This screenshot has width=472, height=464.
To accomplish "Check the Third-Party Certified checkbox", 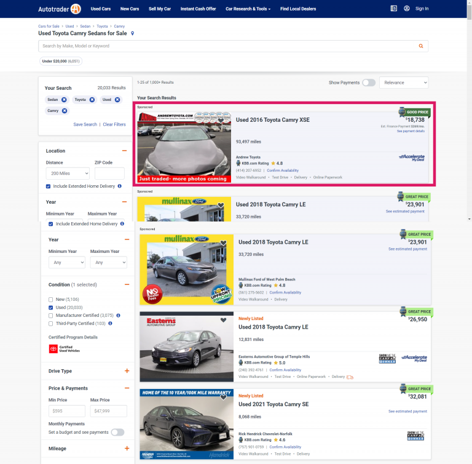I will click(50, 324).
